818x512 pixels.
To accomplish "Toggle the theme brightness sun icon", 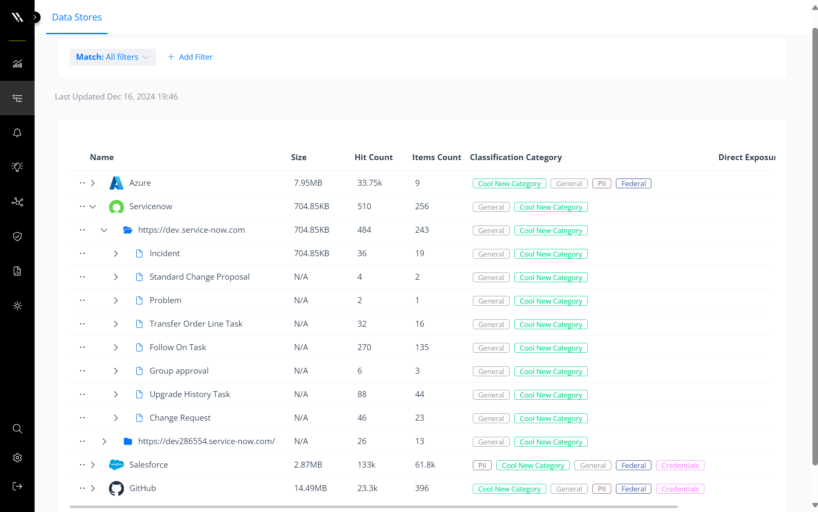I will tap(17, 306).
